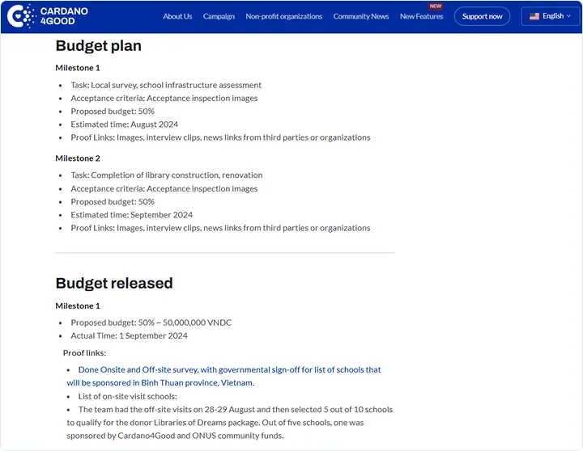
Task: Expand the chevron beside English
Action: 569,16
